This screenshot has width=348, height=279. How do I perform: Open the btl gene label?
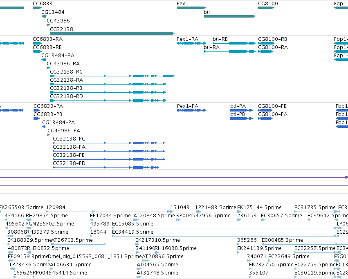coord(207,12)
